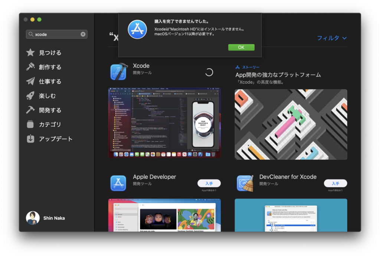Expand the フィルタ dropdown

pos(331,38)
